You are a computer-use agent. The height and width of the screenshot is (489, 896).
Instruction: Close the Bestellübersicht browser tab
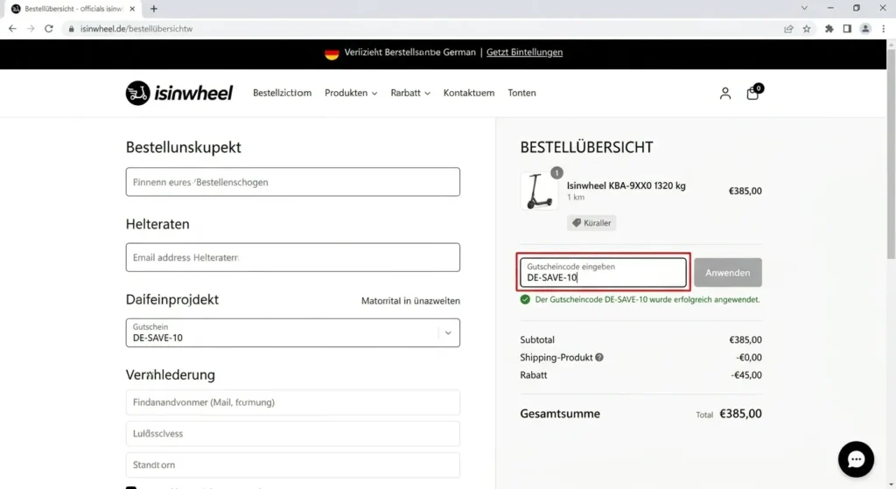click(133, 9)
